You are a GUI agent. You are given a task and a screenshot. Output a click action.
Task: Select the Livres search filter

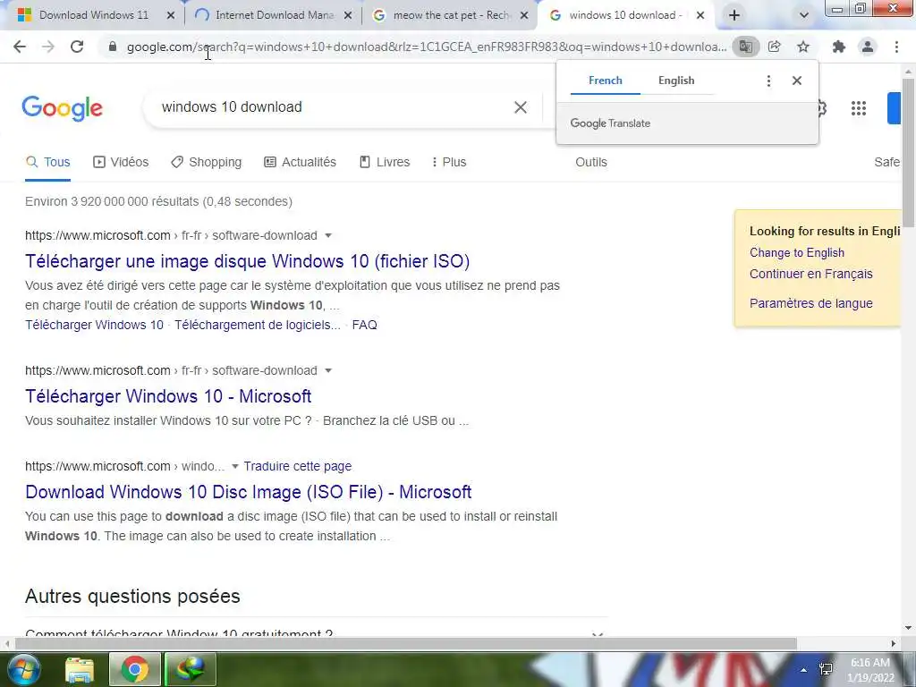(385, 163)
